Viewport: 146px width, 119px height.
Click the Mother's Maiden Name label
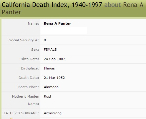coord(26,100)
